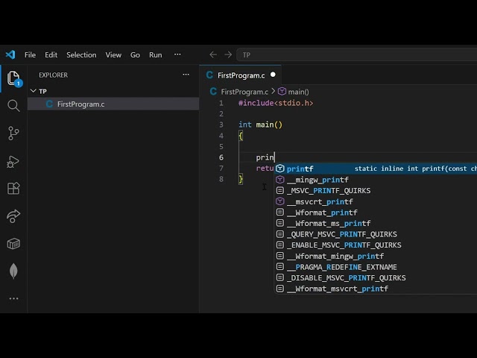
Task: Select the printf autocomplete suggestion
Action: tap(376, 169)
